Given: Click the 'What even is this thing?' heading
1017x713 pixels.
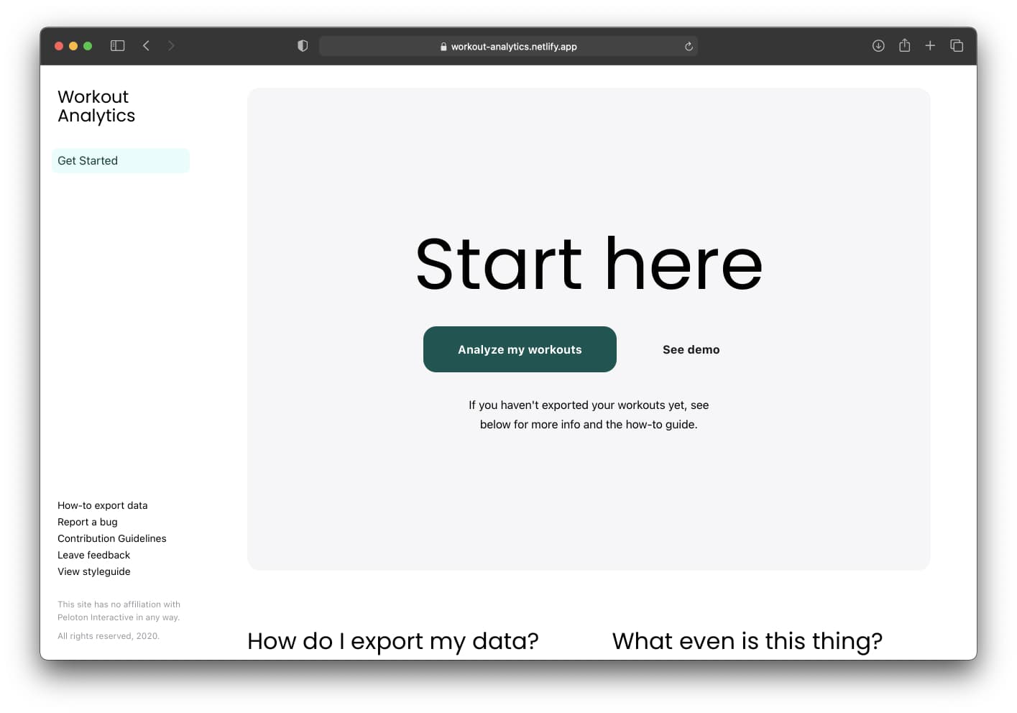Looking at the screenshot, I should [x=747, y=641].
